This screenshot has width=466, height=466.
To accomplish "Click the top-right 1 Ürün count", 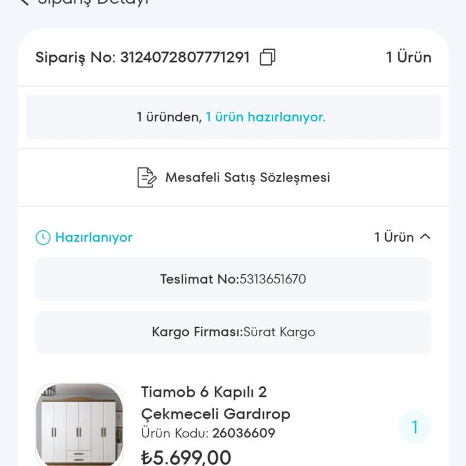I will click(408, 58).
